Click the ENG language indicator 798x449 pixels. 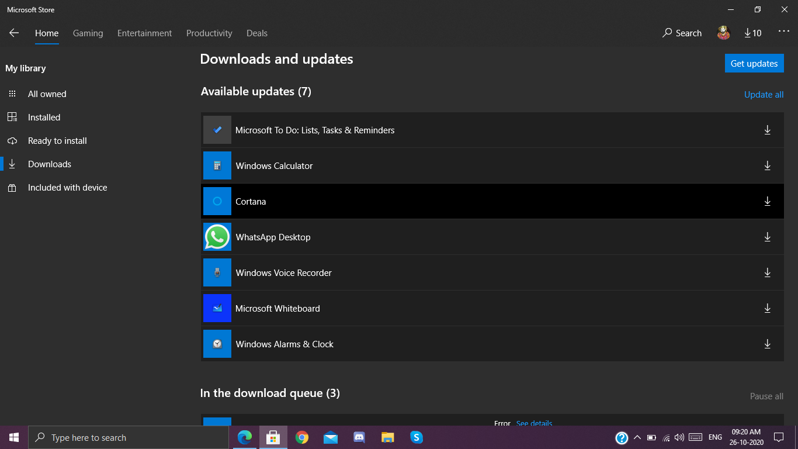tap(715, 437)
